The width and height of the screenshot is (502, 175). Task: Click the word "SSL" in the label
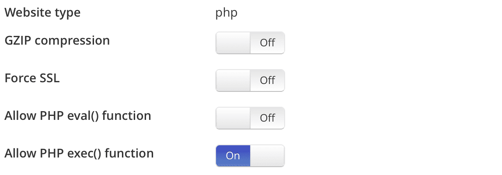(49, 78)
